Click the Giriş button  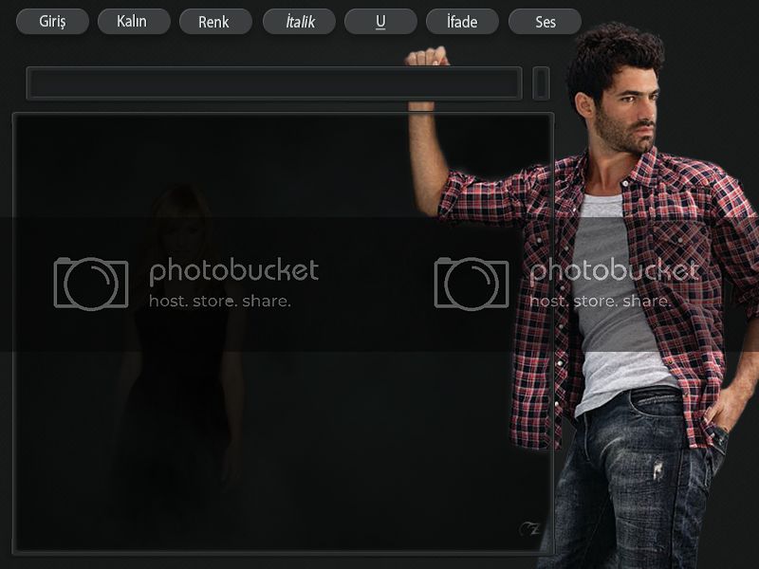coord(52,21)
